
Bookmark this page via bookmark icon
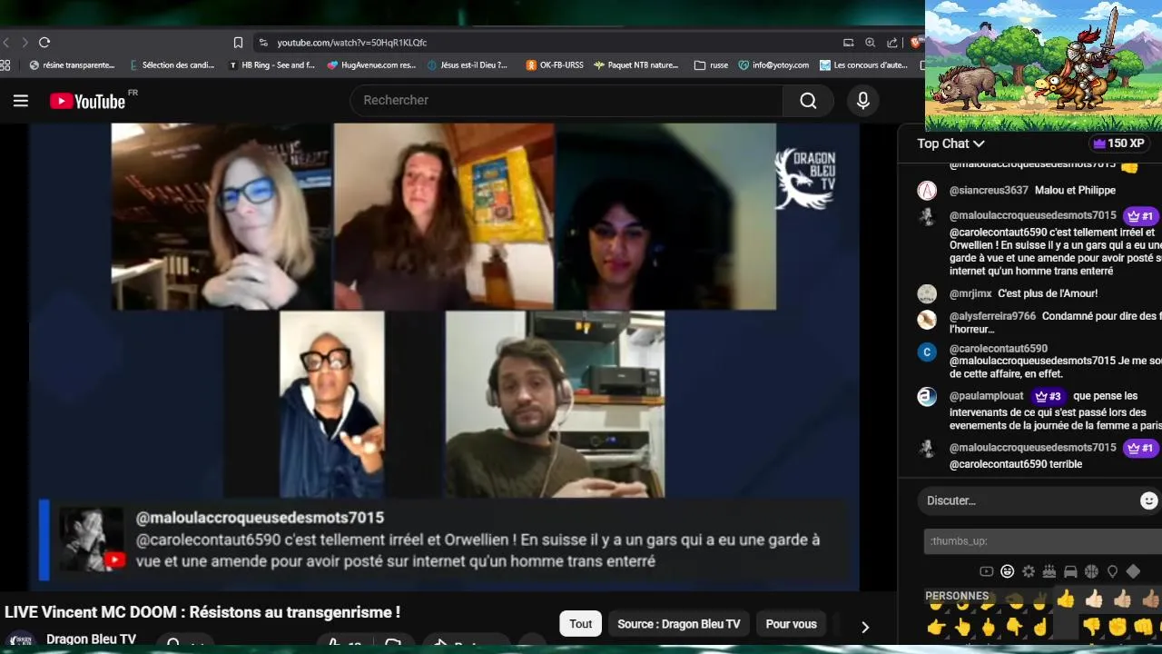point(238,43)
